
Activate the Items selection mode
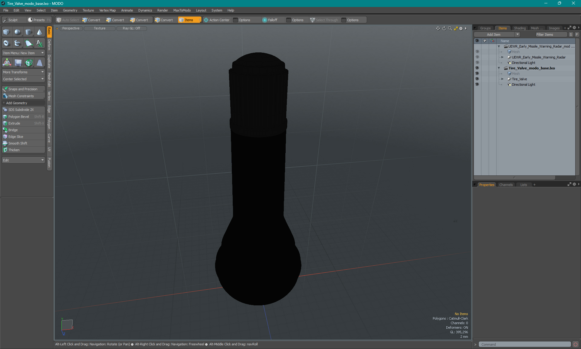tap(189, 20)
